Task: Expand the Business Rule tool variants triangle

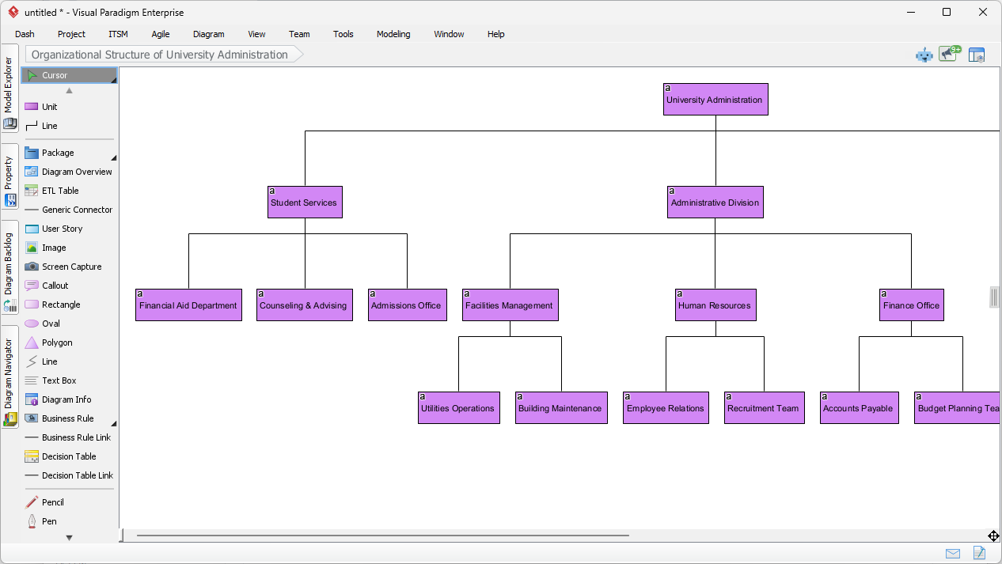Action: pyautogui.click(x=114, y=422)
